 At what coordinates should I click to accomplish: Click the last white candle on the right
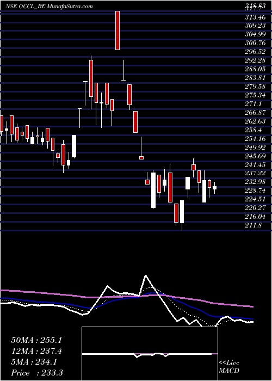pos(215,188)
